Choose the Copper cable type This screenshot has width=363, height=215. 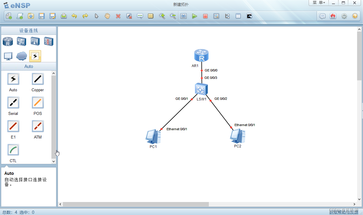tap(38, 79)
